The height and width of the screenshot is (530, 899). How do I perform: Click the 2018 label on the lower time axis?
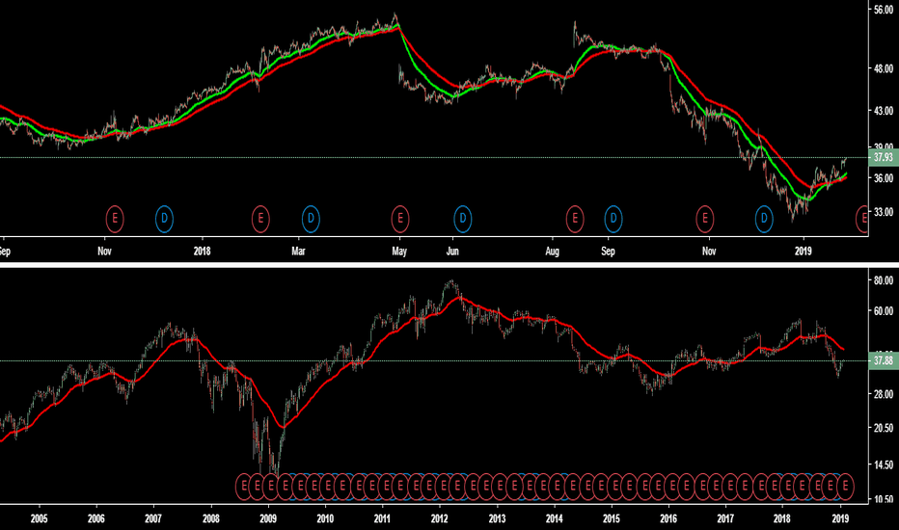click(782, 518)
